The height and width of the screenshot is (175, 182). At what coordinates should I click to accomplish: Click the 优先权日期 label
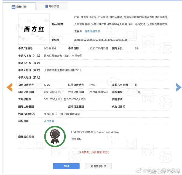pos(119,107)
